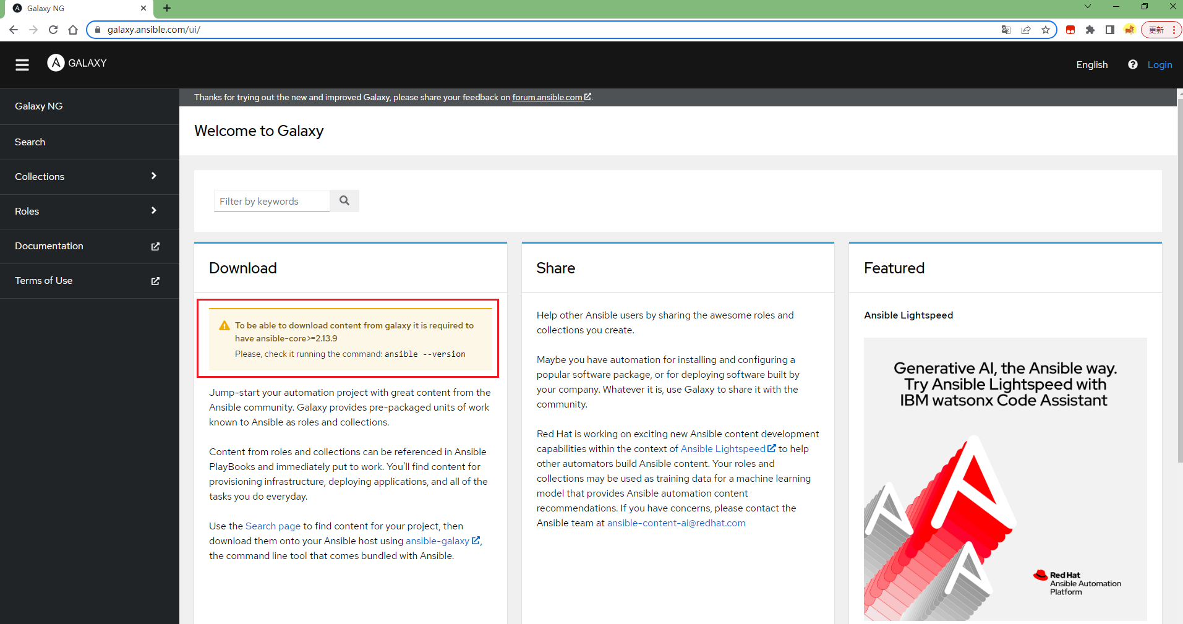
Task: Select the Galaxy NG browser tab
Action: [x=79, y=9]
